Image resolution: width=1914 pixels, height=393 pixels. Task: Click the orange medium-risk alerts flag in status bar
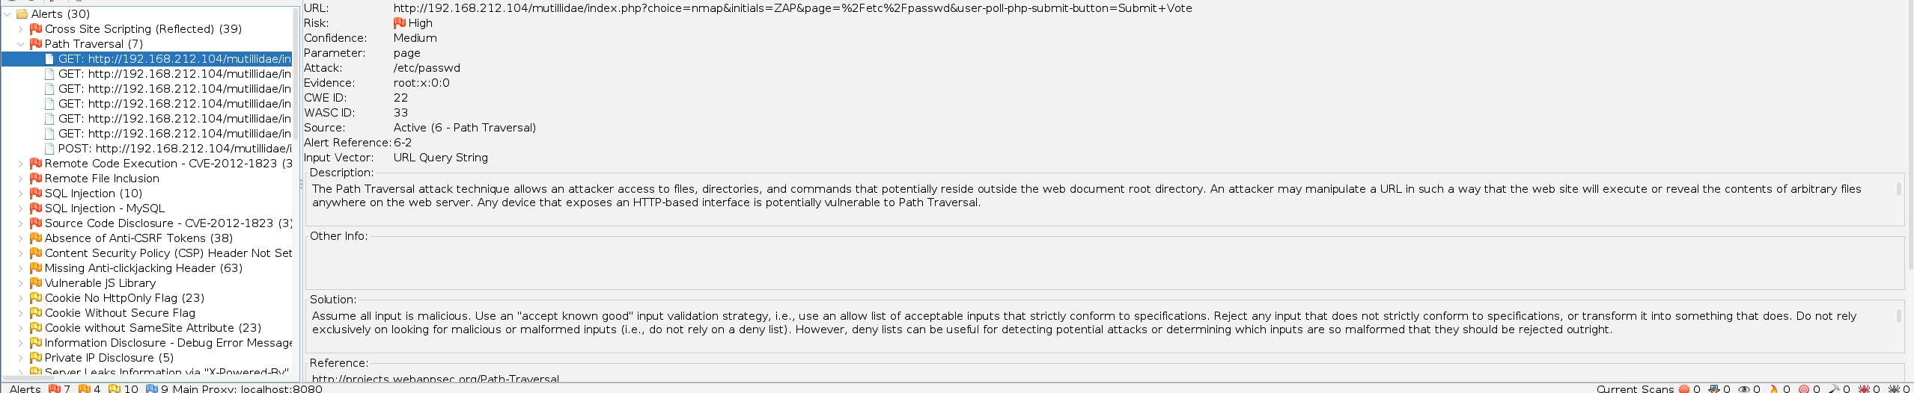tap(84, 389)
